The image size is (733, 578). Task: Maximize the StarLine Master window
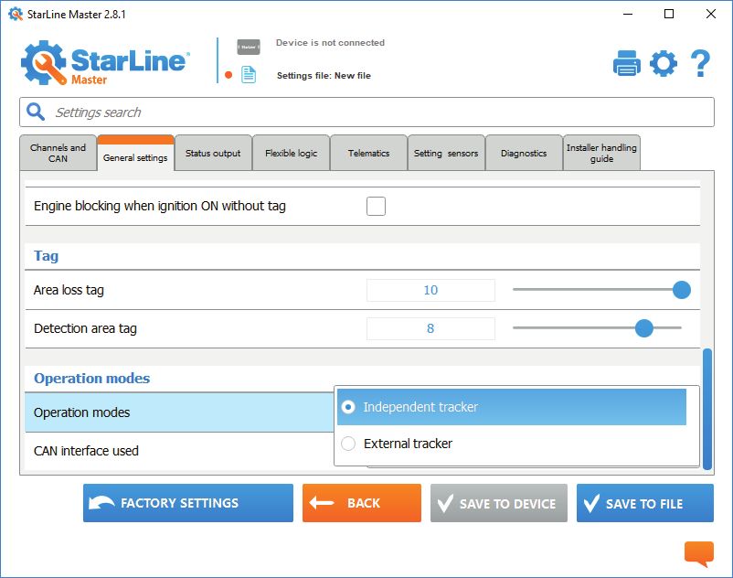pos(669,14)
